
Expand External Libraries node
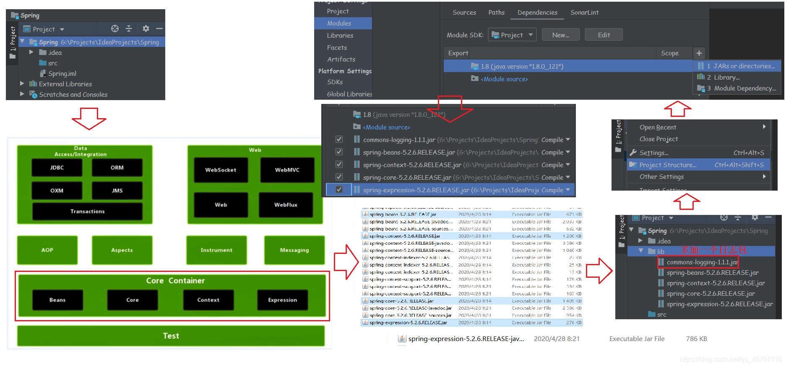tap(22, 84)
